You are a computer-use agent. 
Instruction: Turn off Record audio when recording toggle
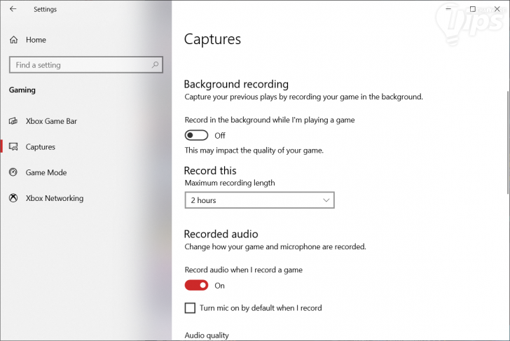coord(196,286)
